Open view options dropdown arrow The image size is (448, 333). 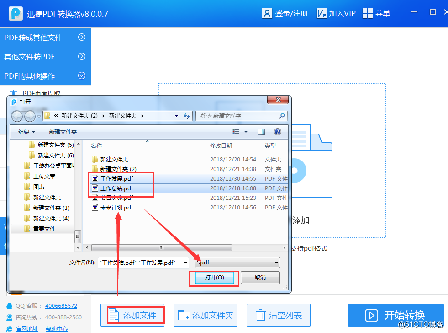(246, 132)
